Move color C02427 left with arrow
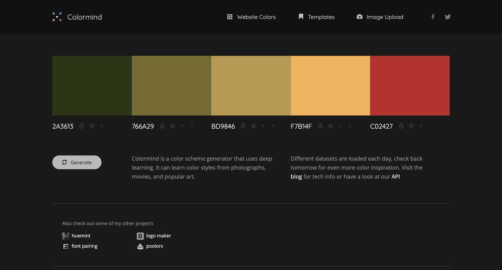This screenshot has width=502, height=270. coord(421,126)
